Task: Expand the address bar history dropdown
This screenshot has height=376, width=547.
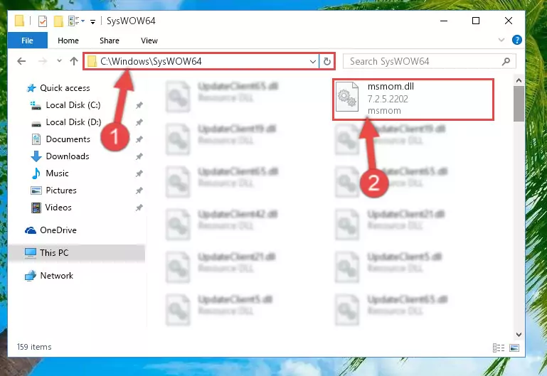Action: (x=313, y=62)
